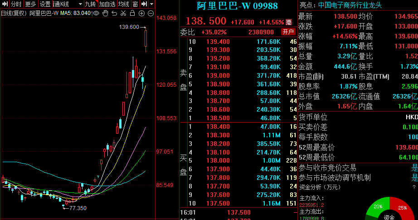Click buy level 5 price 138.000
Screen dimensions: 418x220
pos(218,160)
